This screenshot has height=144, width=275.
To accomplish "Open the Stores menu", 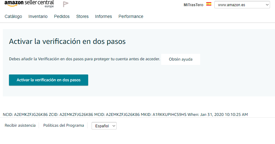I will [82, 16].
